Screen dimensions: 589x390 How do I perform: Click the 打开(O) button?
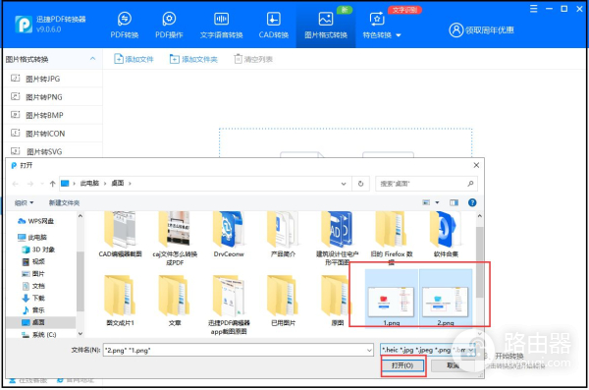coord(402,365)
